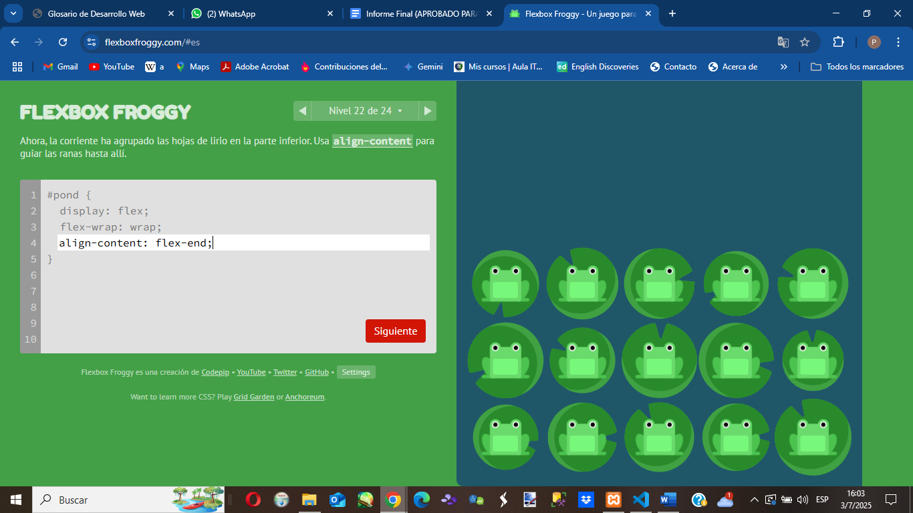913x513 pixels.
Task: Open the Windows Start menu
Action: (x=16, y=500)
